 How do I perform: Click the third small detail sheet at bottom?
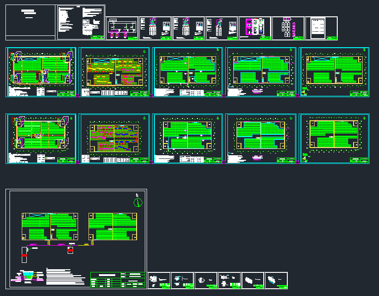click(206, 281)
